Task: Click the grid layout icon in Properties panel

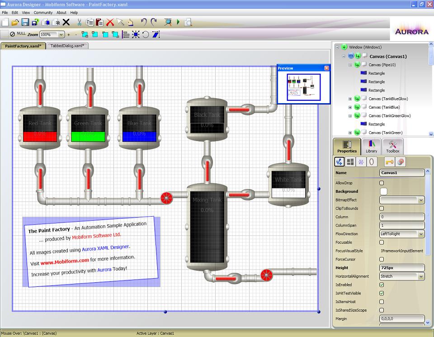Action: point(350,162)
